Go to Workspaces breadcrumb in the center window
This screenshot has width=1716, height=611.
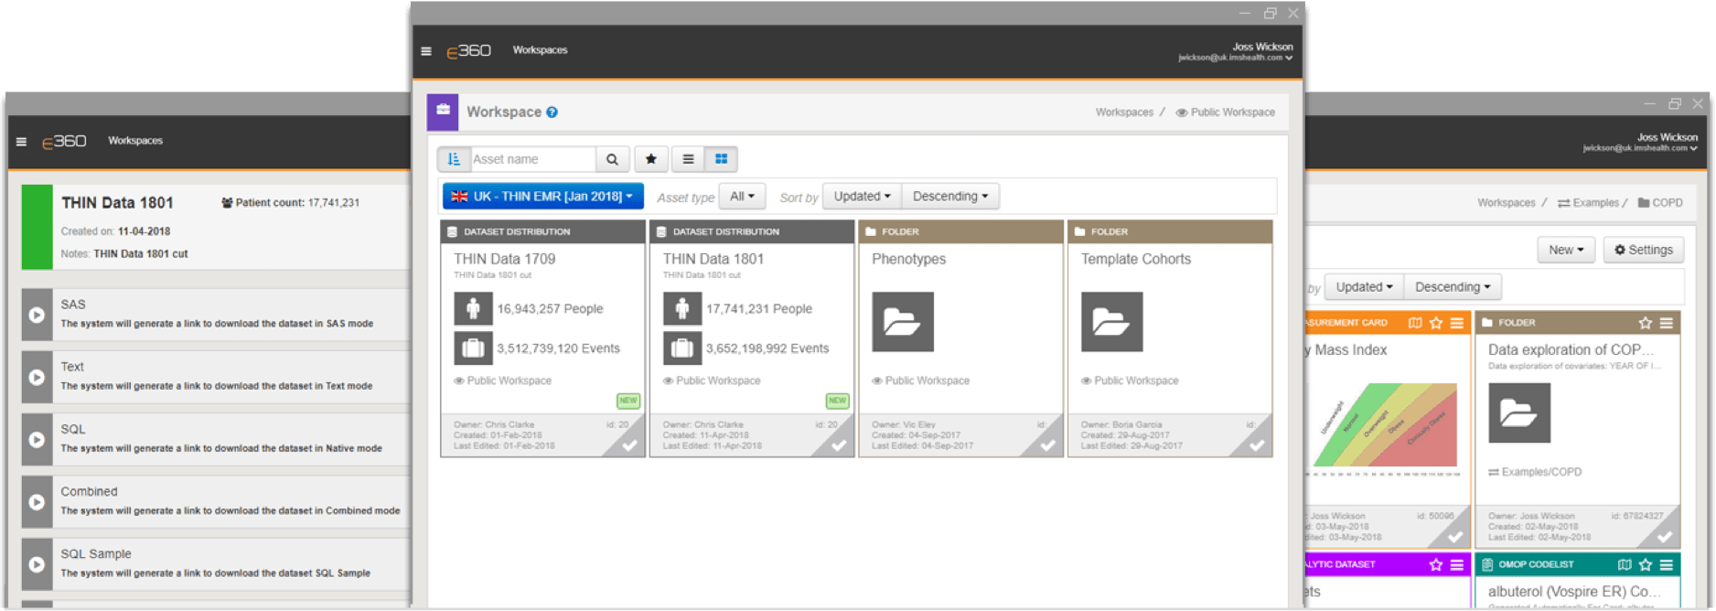click(x=1124, y=113)
